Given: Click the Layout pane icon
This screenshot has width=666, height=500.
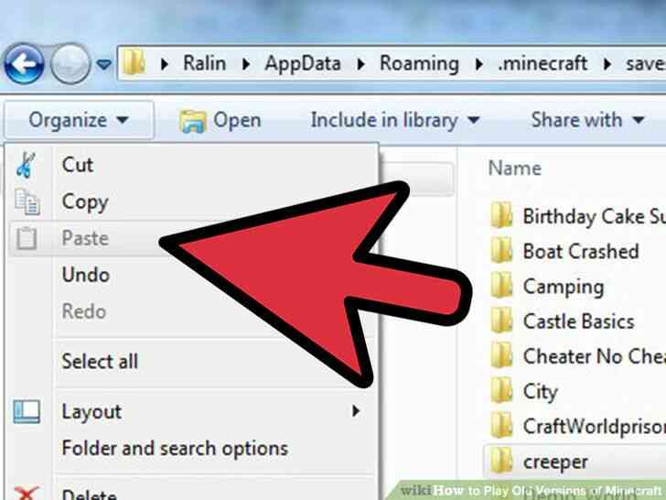Looking at the screenshot, I should (27, 411).
